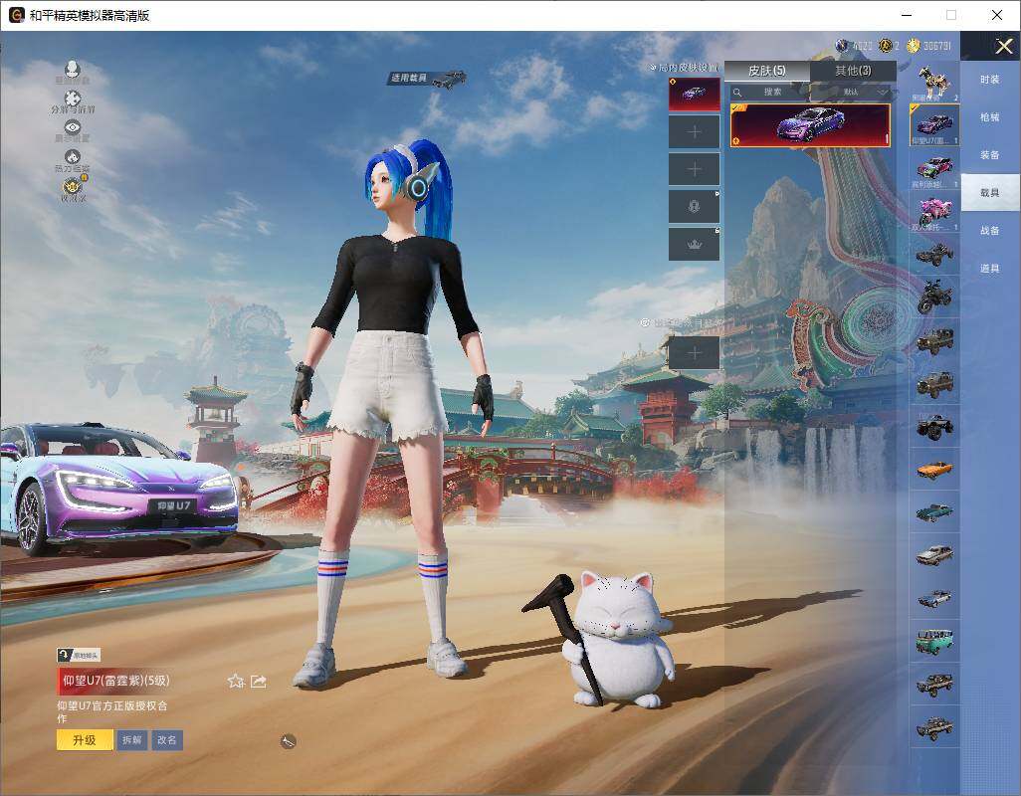The image size is (1021, 796).
Task: Open the 分解与拆解 puzzle-piece icon
Action: coord(73,99)
